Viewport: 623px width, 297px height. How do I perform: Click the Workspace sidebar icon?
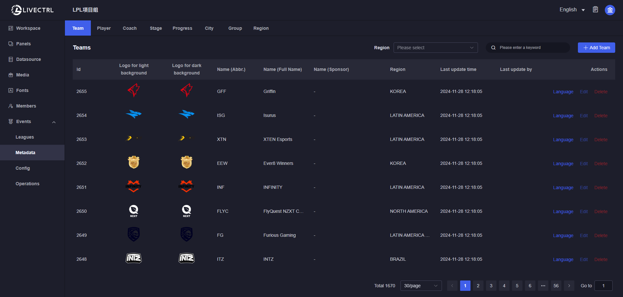click(x=11, y=28)
